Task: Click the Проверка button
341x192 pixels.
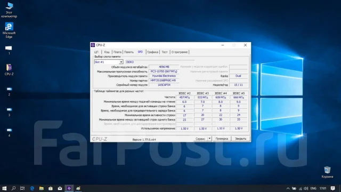Action: tap(222, 139)
